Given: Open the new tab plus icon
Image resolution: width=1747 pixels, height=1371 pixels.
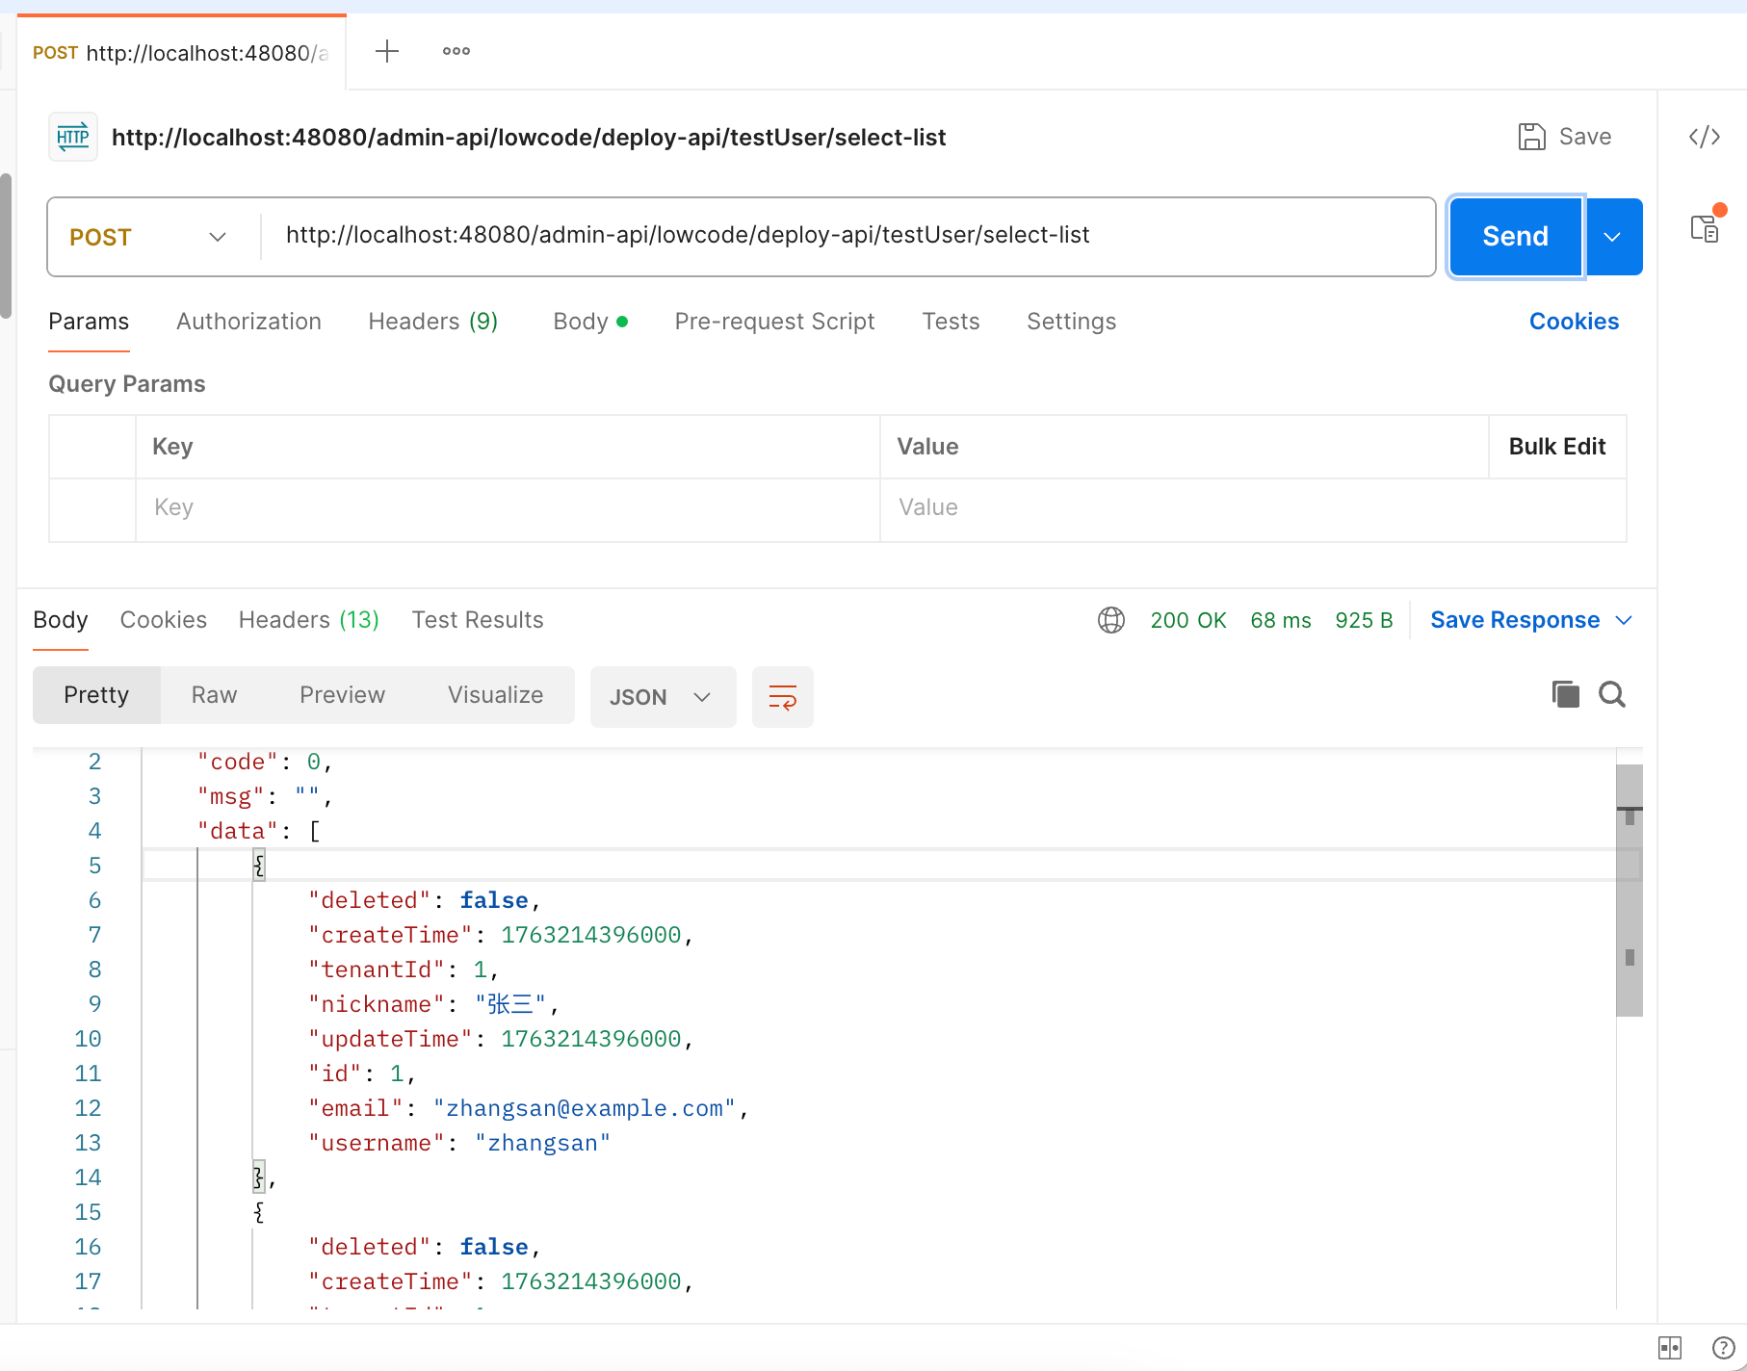Looking at the screenshot, I should click(387, 51).
